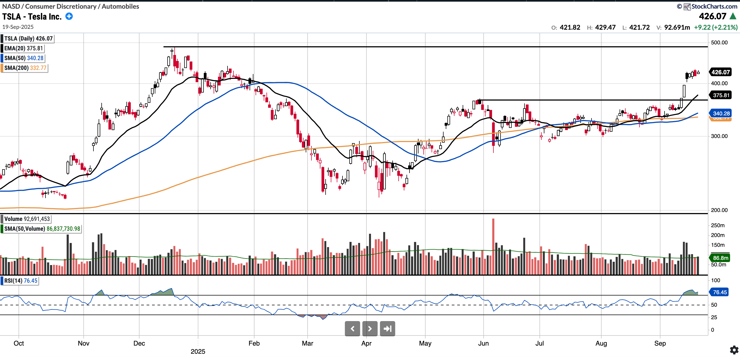The height and width of the screenshot is (357, 740).
Task: Click the SMA(50) 340.28 legend label
Action: (24, 58)
